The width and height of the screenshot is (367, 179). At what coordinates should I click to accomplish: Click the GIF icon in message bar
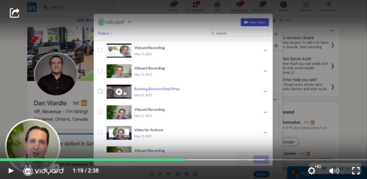169,174
